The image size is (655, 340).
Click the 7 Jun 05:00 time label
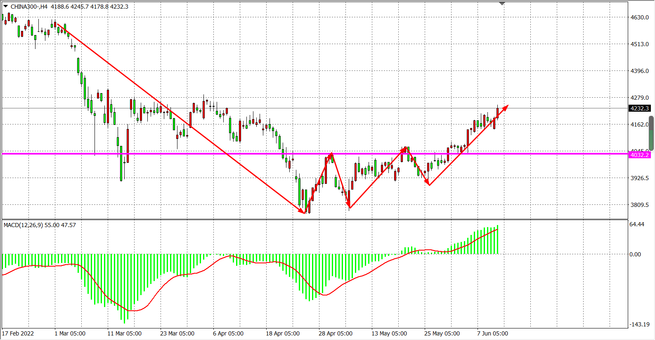tap(492, 333)
